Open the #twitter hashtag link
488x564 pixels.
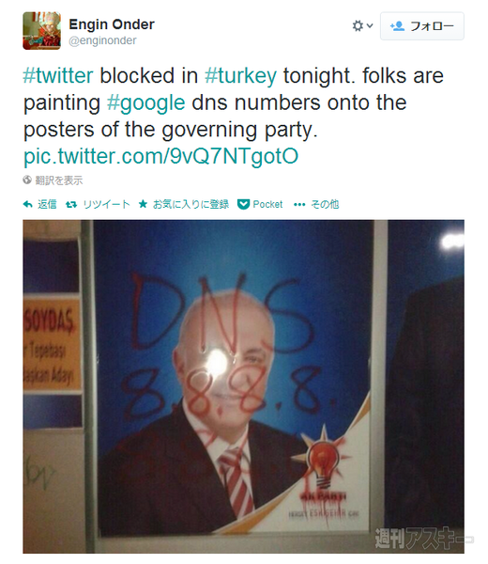(x=58, y=75)
